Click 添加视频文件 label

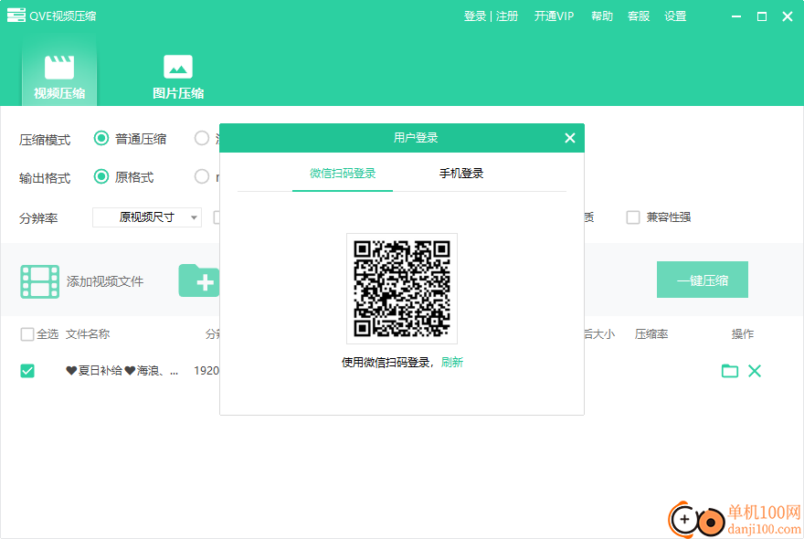click(104, 281)
